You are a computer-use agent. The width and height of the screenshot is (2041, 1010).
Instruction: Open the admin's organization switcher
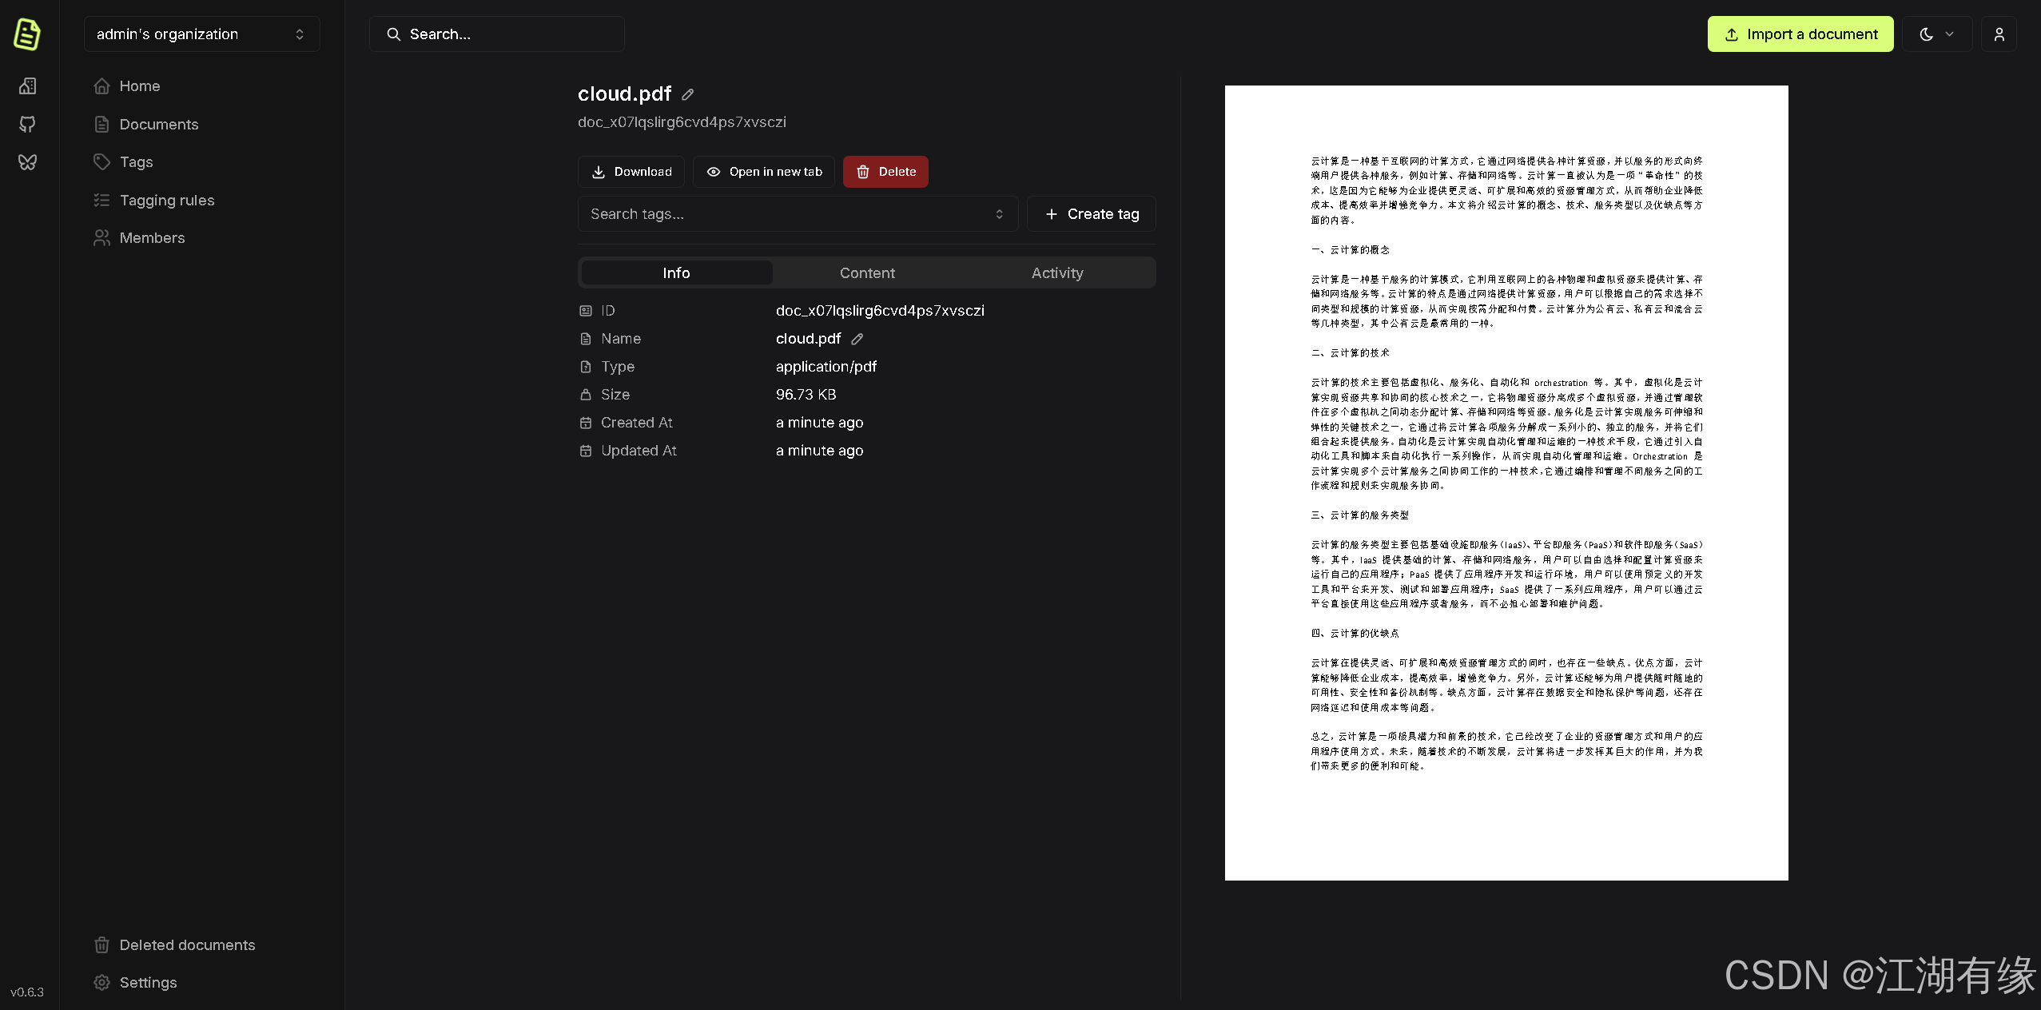tap(201, 34)
